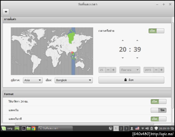Click the day plus button next to 25
The width and height of the screenshot is (175, 137).
pyautogui.click(x=113, y=70)
